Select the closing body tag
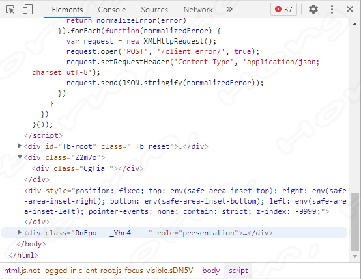Screen dimensions: 361x279 pos(31,244)
